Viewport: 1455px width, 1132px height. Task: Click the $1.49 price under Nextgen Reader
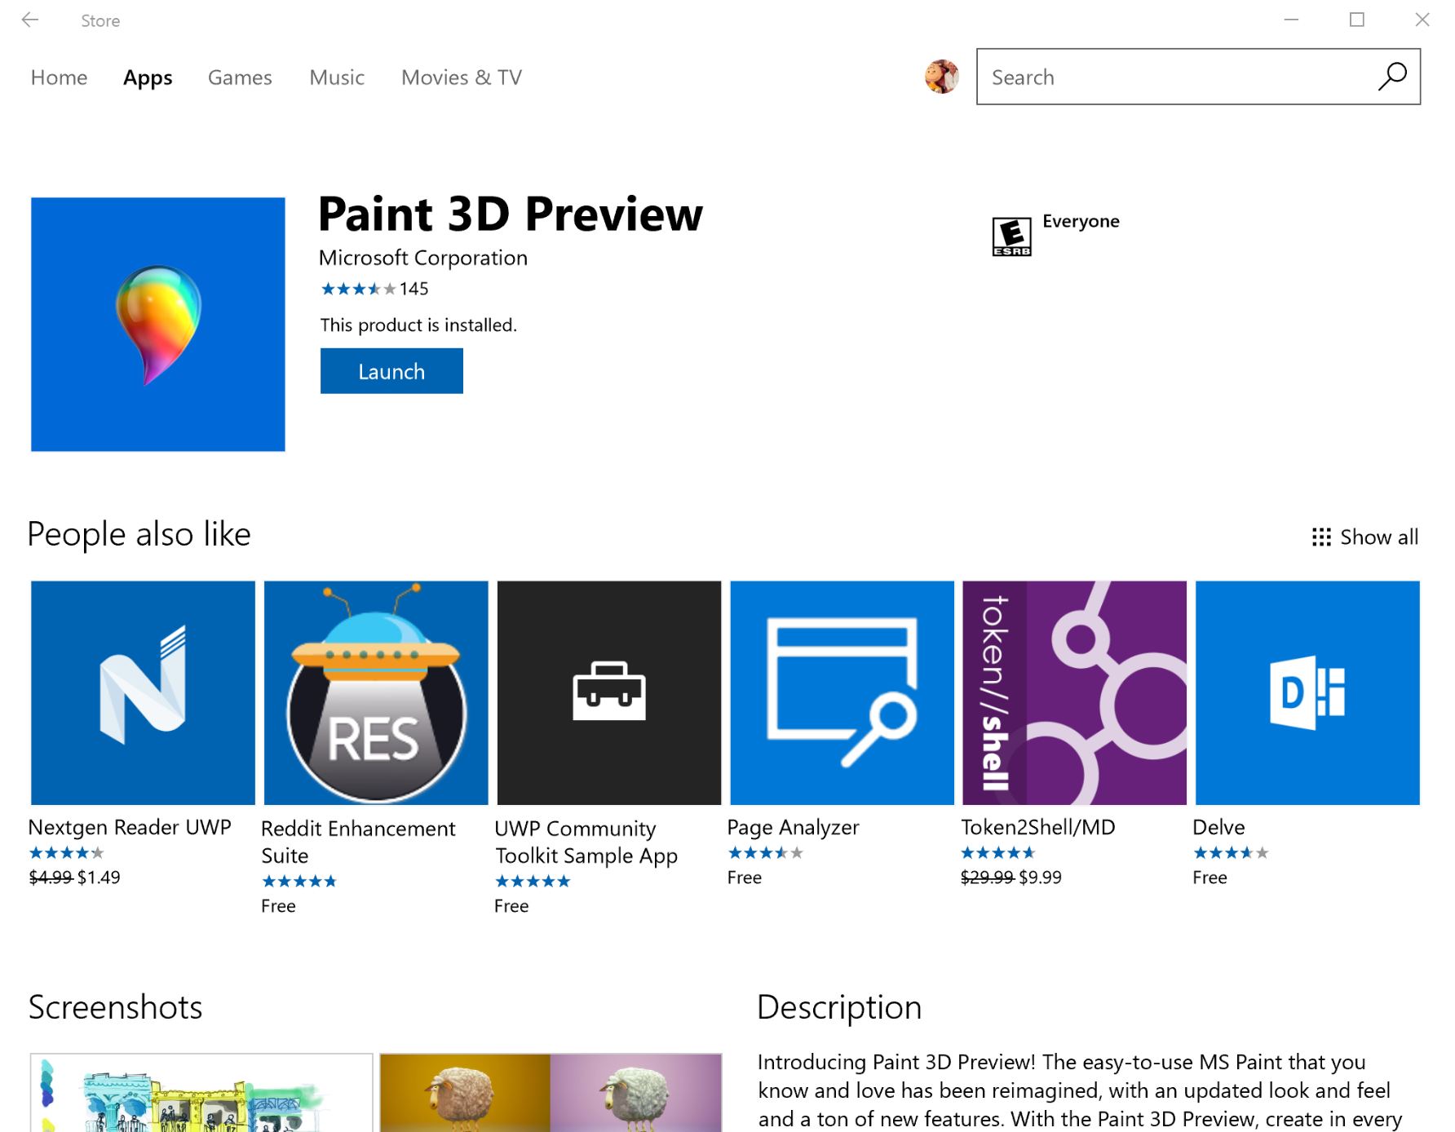point(99,878)
